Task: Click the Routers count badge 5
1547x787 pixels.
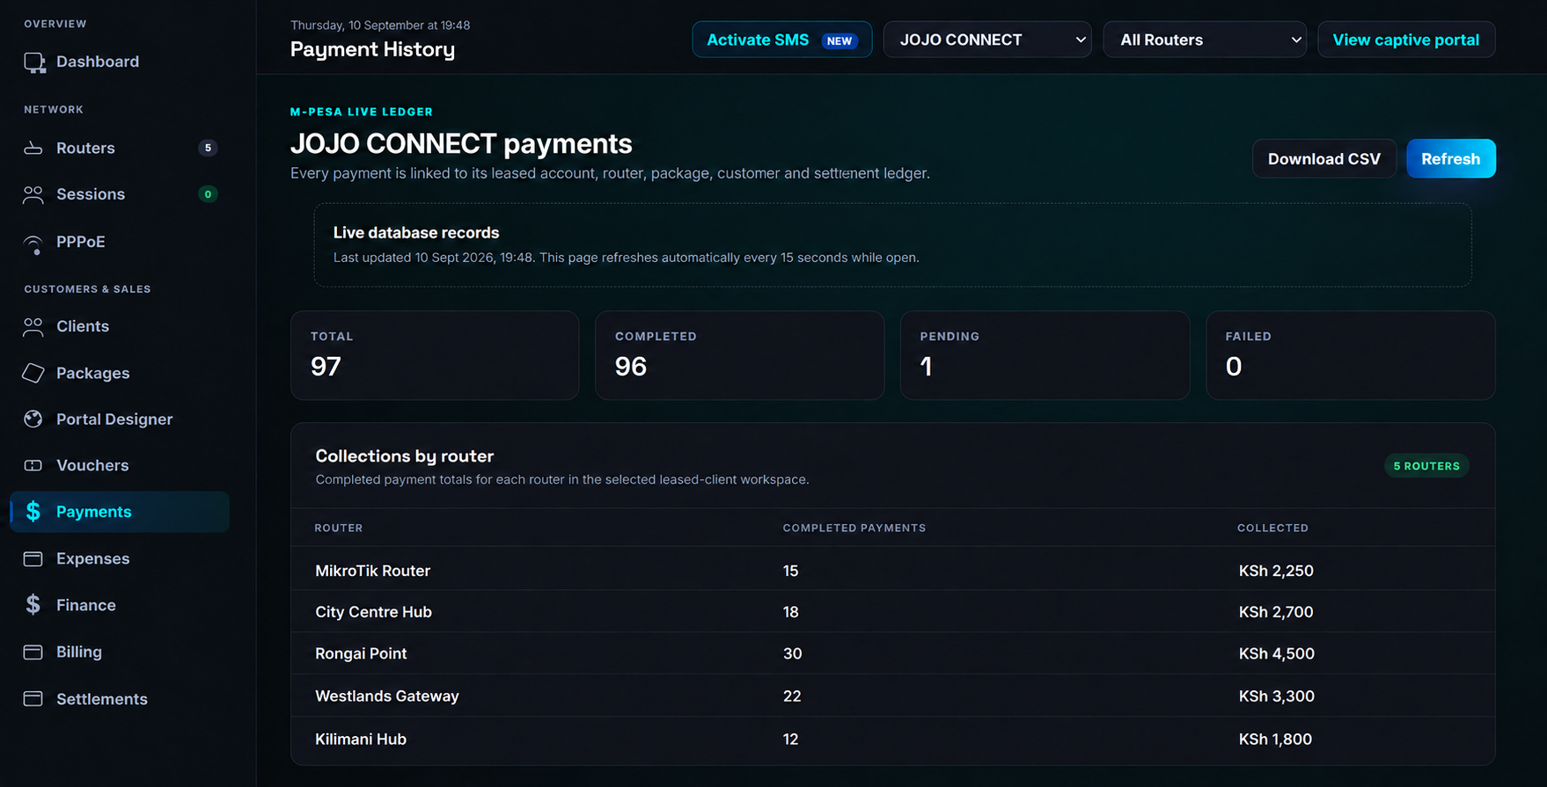Action: pos(208,148)
